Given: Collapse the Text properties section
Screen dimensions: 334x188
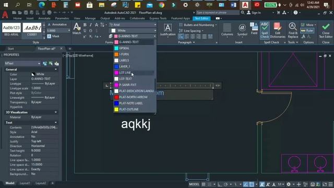Looking at the screenshot, I should click(56, 123).
